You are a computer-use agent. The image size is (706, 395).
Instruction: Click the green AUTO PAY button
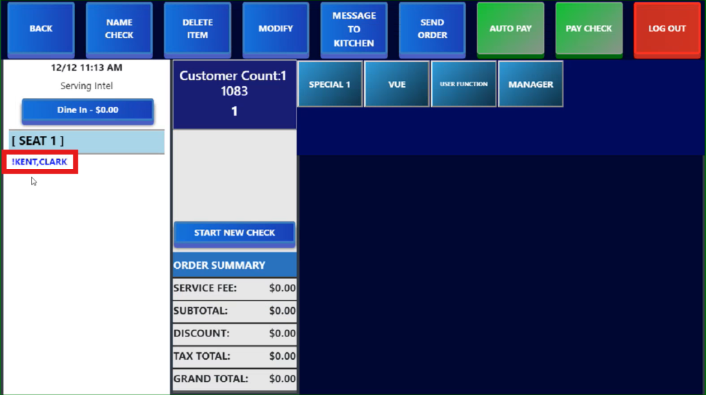[510, 29]
